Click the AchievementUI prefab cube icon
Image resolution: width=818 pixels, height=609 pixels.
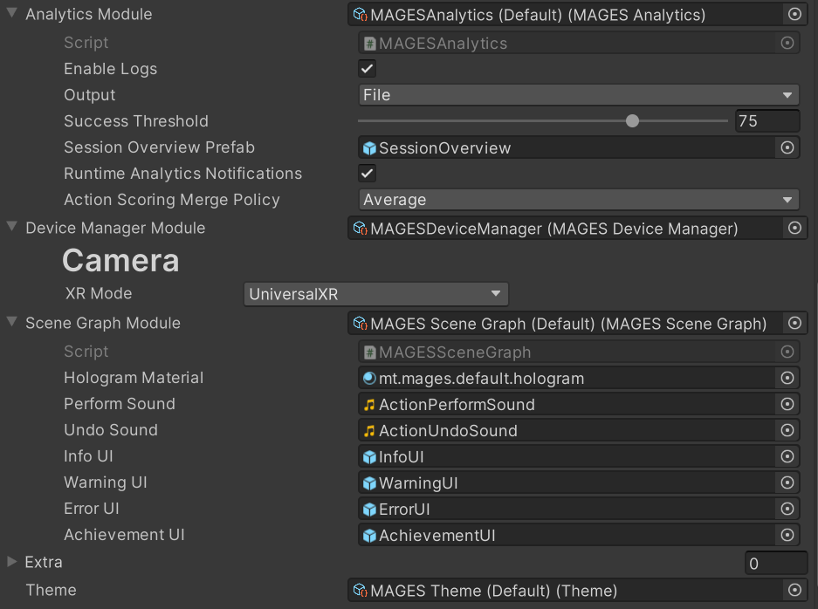tap(369, 536)
